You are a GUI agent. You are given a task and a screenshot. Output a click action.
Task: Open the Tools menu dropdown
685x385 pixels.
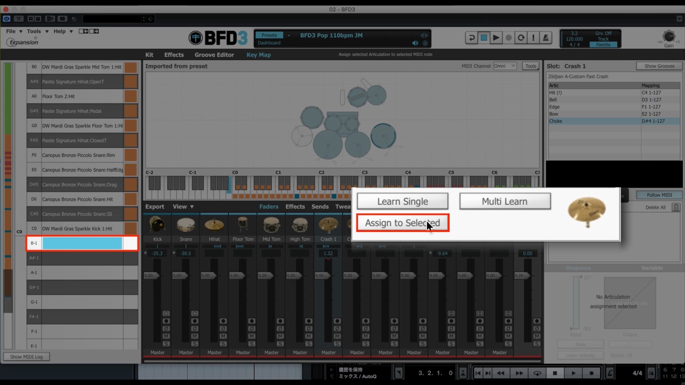(38, 31)
